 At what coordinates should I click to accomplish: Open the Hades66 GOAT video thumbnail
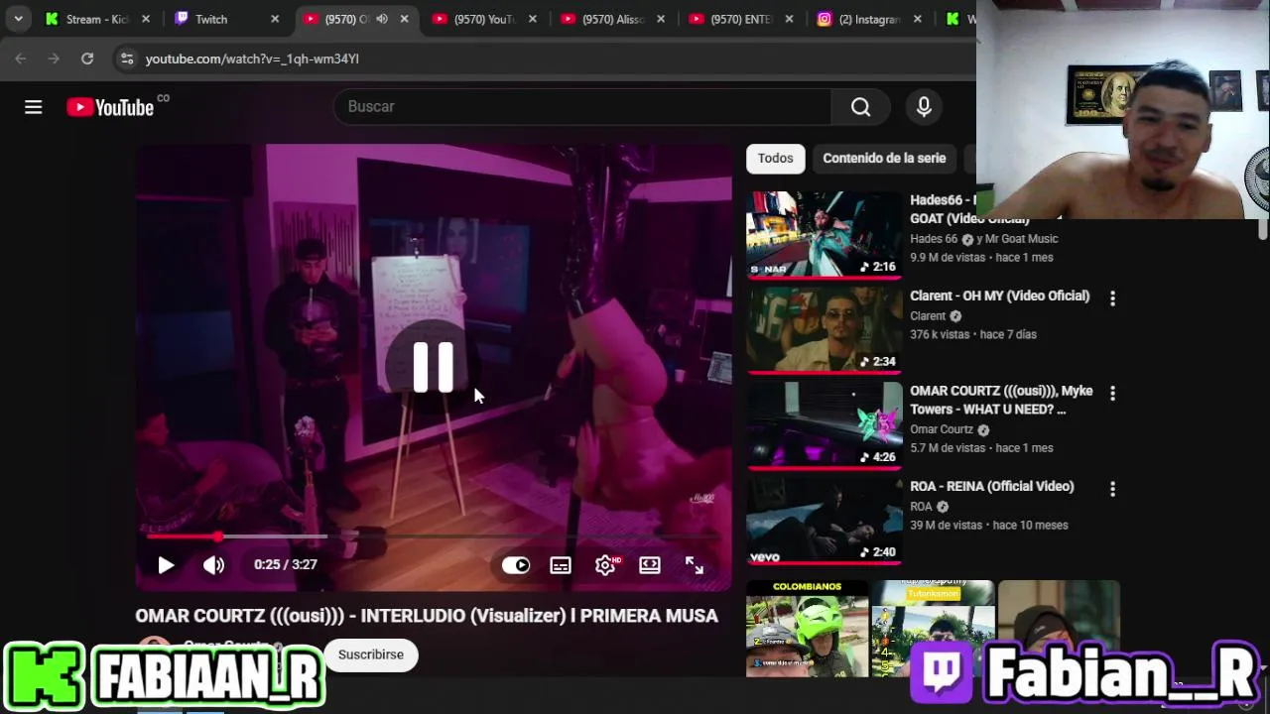(x=824, y=235)
